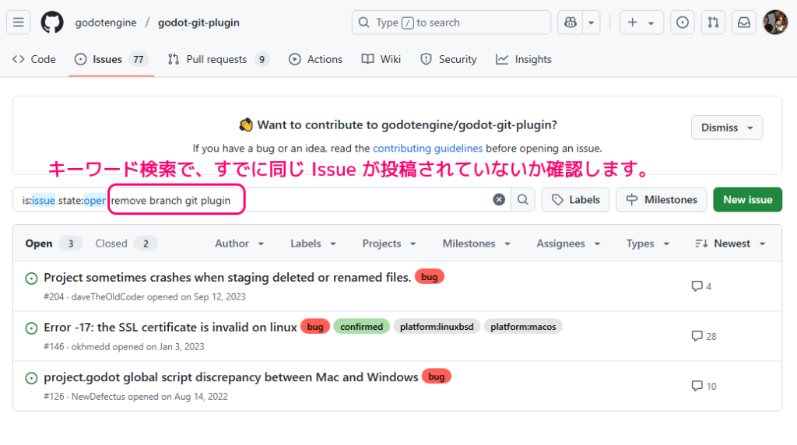Go to GitHub home via Octocat logo

pos(52,23)
